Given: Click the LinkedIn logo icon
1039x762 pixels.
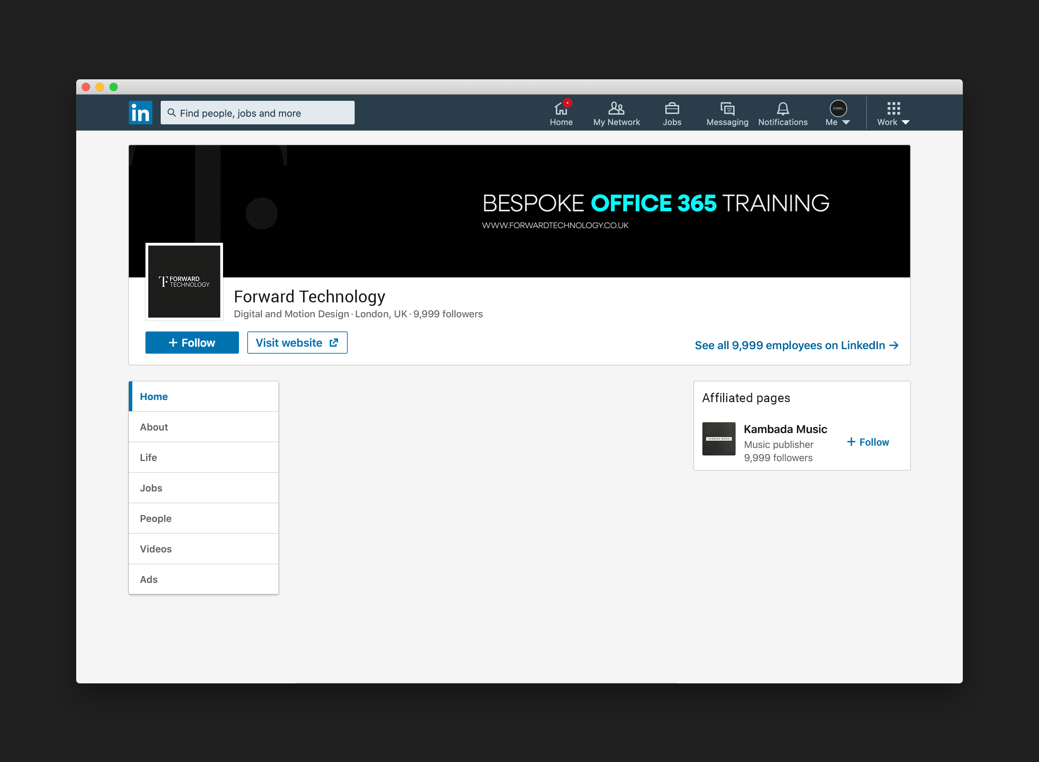Looking at the screenshot, I should tap(140, 113).
